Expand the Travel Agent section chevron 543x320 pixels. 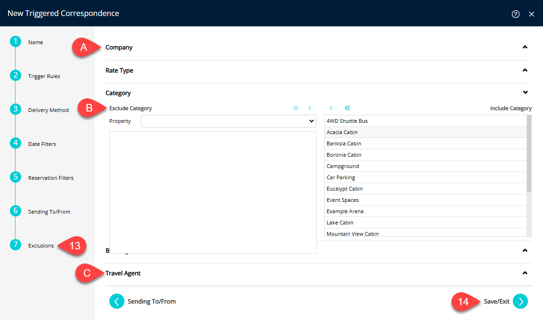[525, 273]
